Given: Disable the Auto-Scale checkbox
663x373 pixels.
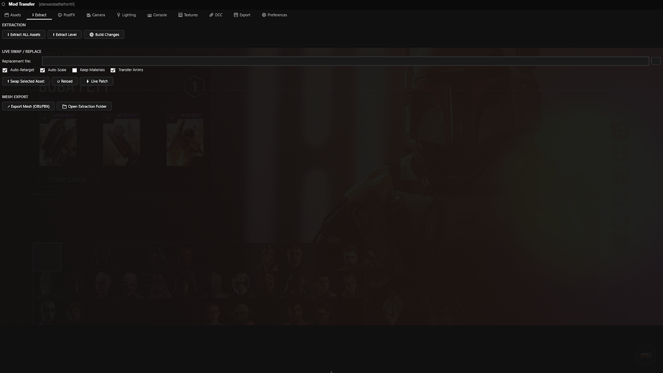Looking at the screenshot, I should (42, 70).
